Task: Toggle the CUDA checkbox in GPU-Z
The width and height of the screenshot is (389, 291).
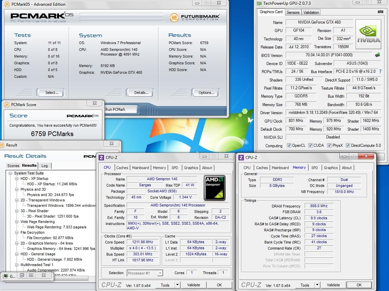Action: (x=310, y=145)
